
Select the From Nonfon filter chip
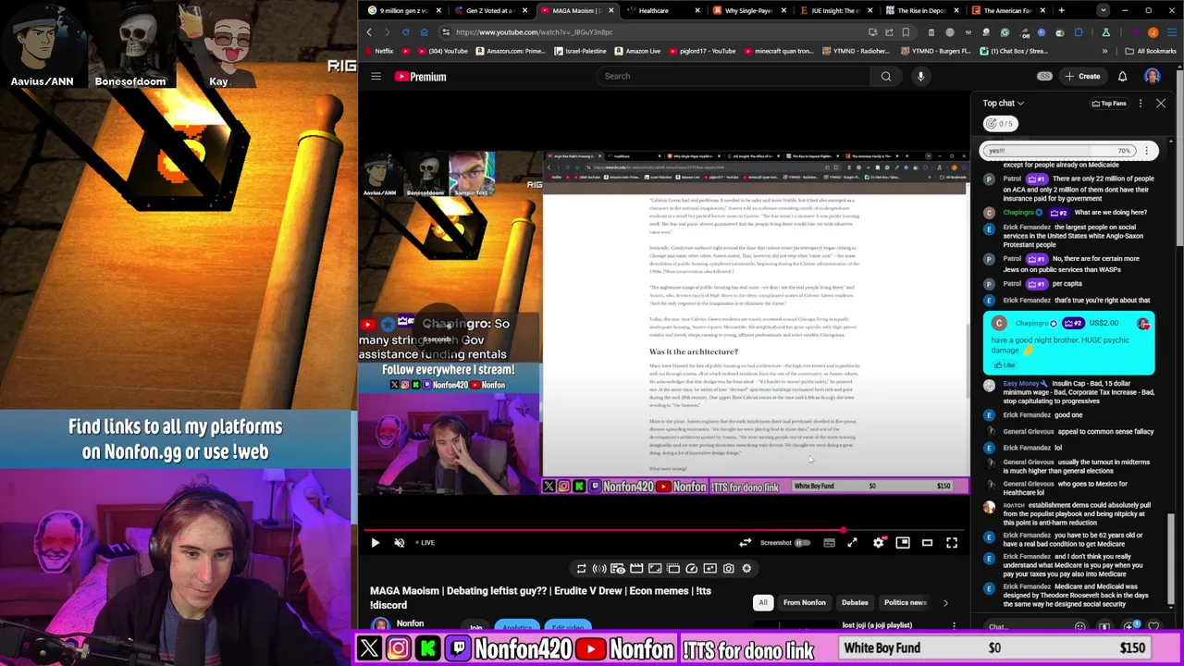tap(805, 603)
